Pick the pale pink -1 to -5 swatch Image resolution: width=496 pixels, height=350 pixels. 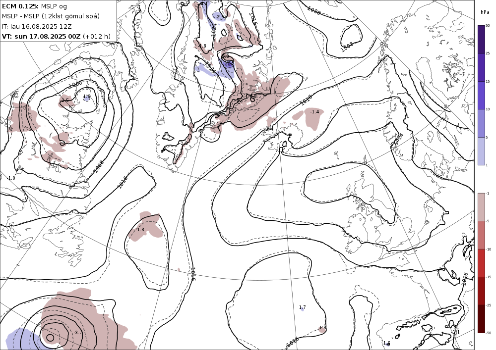point(481,207)
